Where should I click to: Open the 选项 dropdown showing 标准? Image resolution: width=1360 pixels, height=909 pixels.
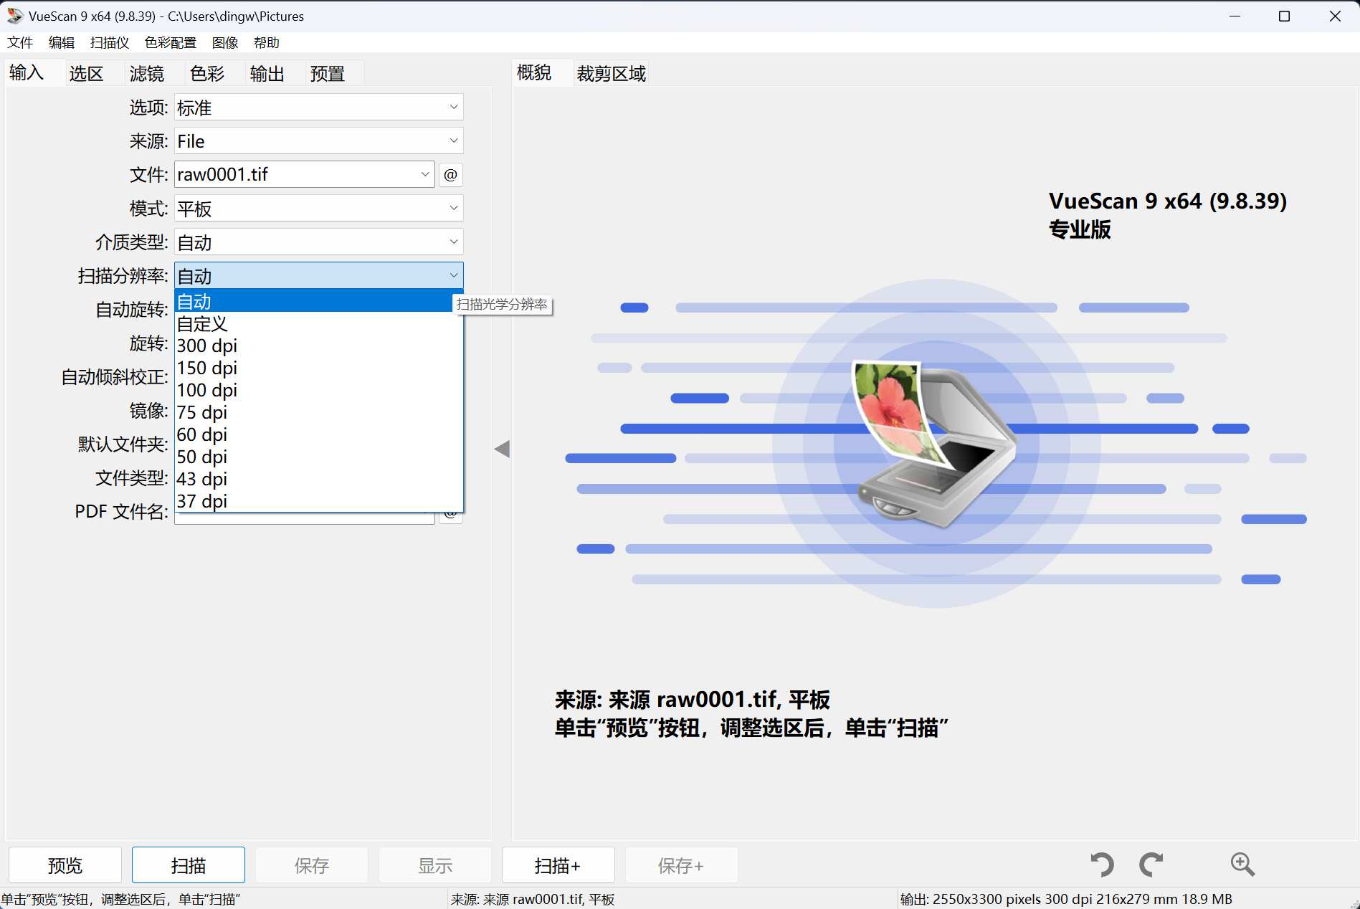click(318, 108)
